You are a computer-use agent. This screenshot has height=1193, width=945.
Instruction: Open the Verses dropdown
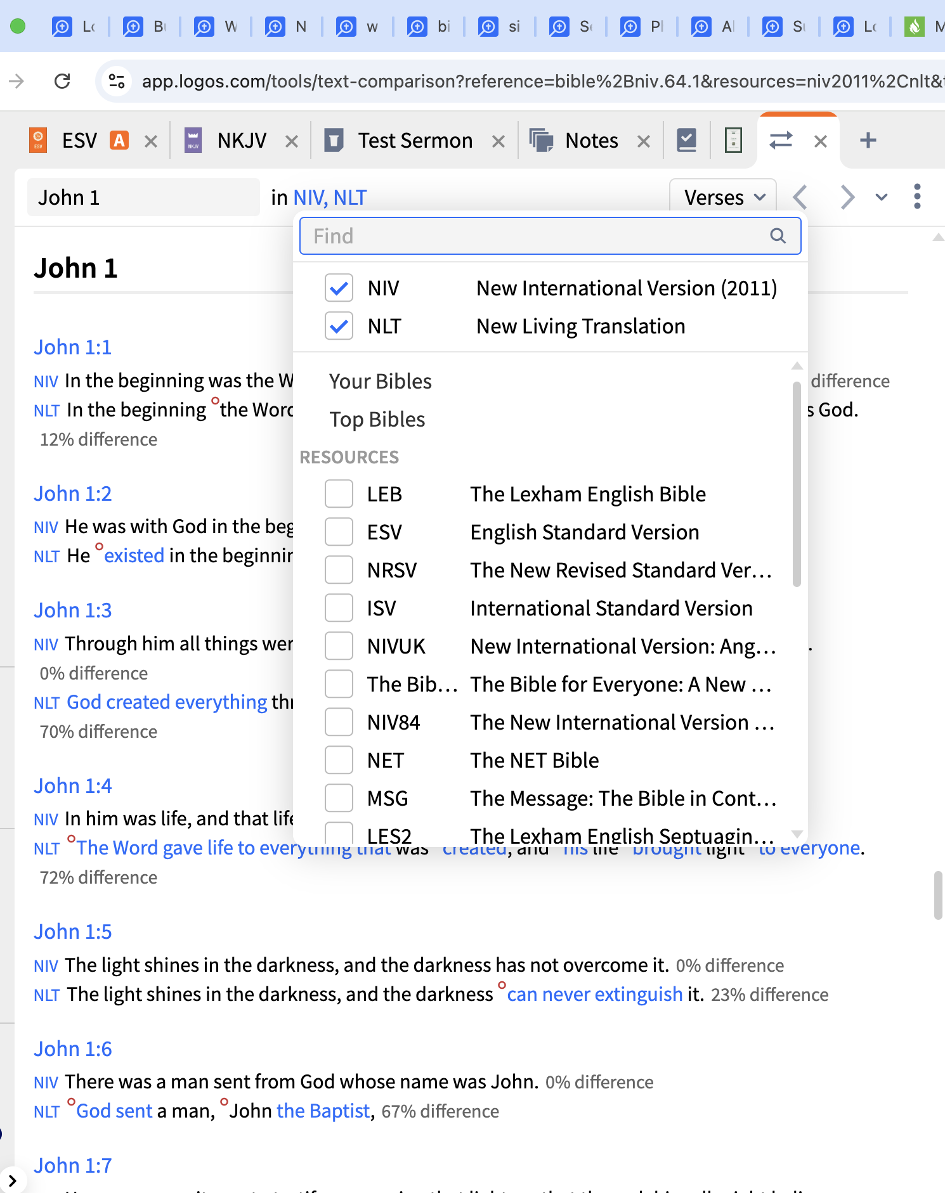(723, 197)
